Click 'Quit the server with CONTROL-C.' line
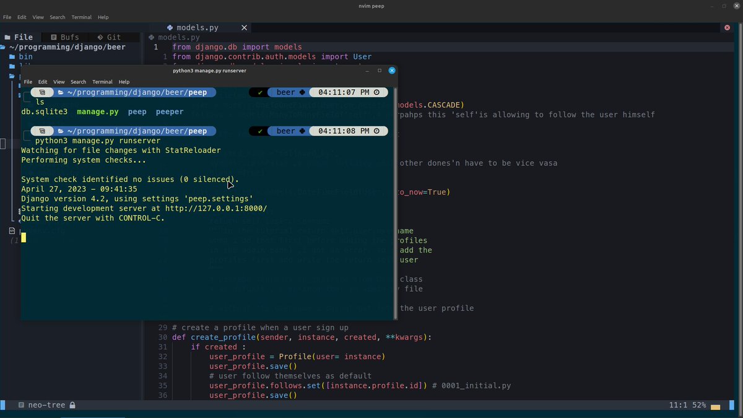 (93, 218)
